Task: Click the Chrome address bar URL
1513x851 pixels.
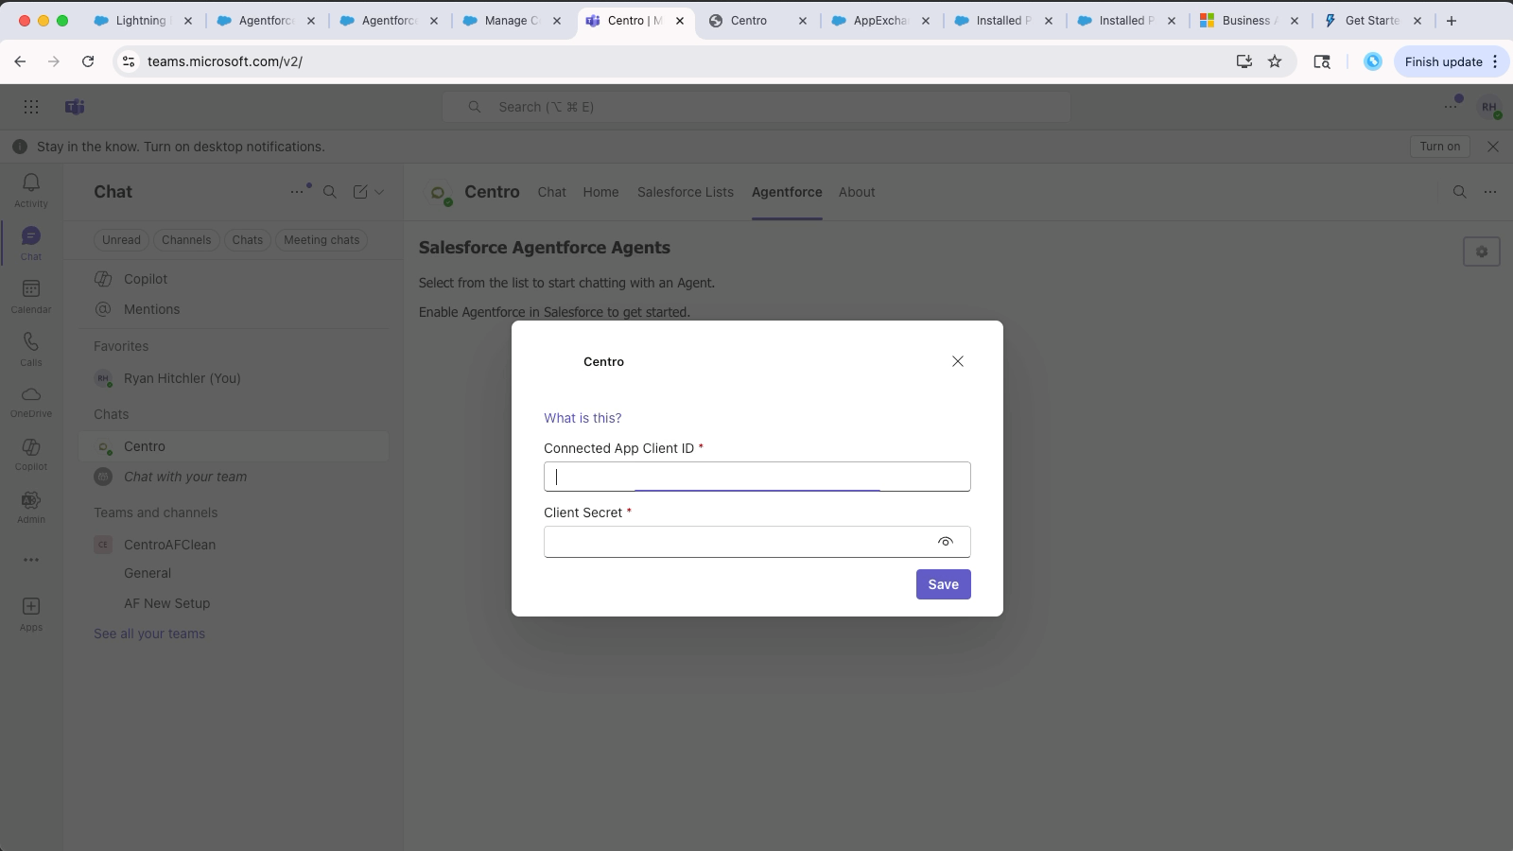Action: tap(225, 61)
